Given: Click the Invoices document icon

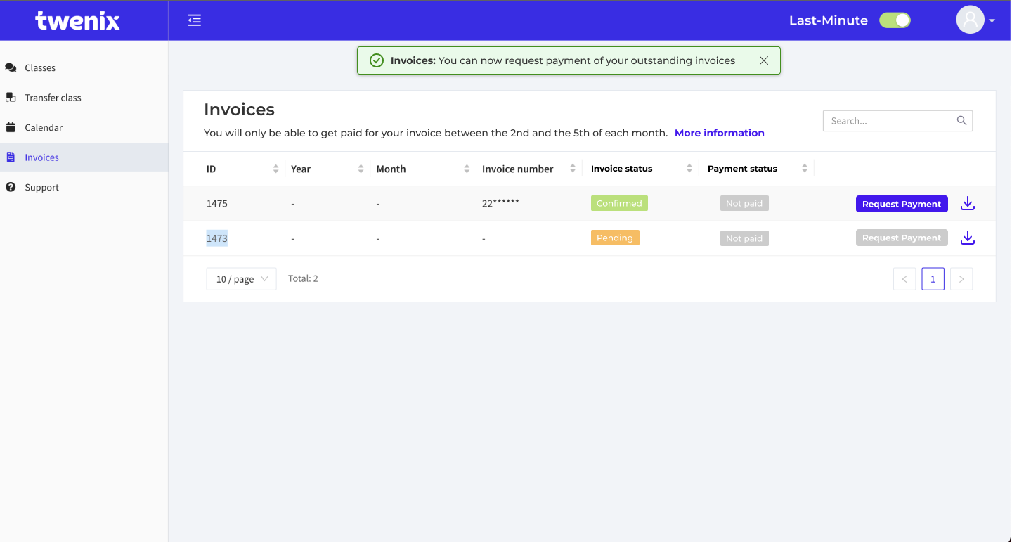Looking at the screenshot, I should click(10, 157).
